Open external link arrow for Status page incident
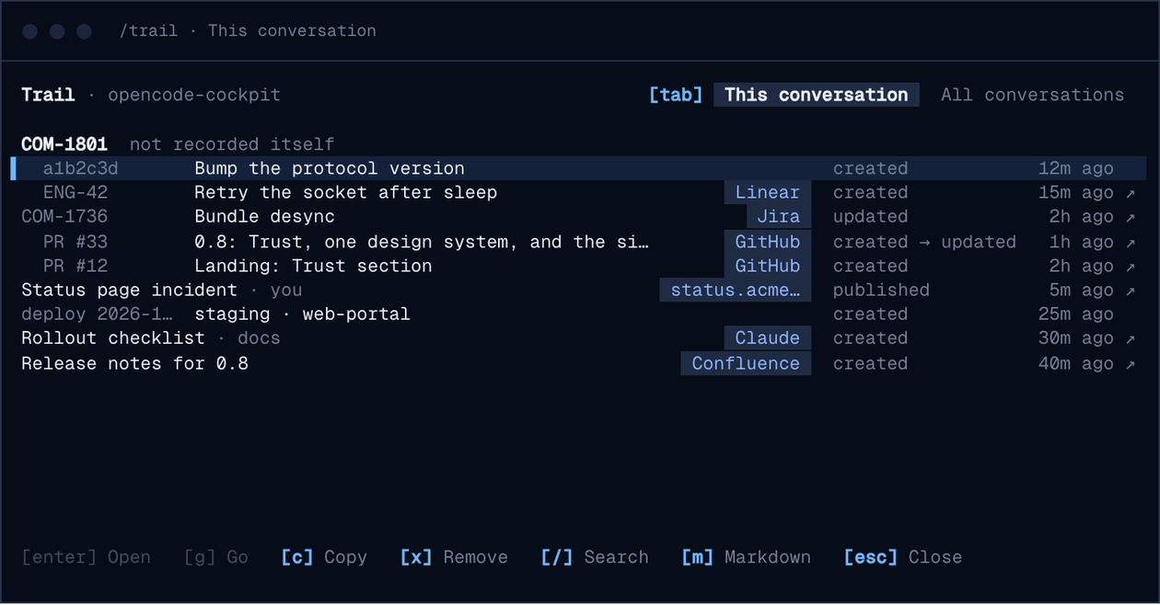1160x605 pixels. [x=1131, y=291]
